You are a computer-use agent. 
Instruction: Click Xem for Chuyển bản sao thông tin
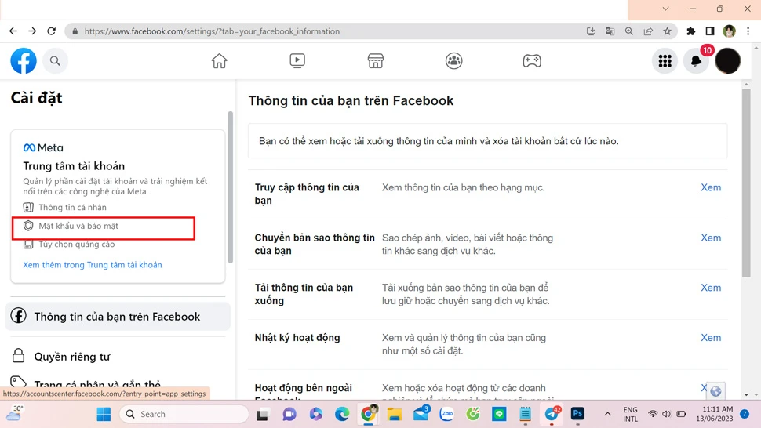[x=711, y=238]
